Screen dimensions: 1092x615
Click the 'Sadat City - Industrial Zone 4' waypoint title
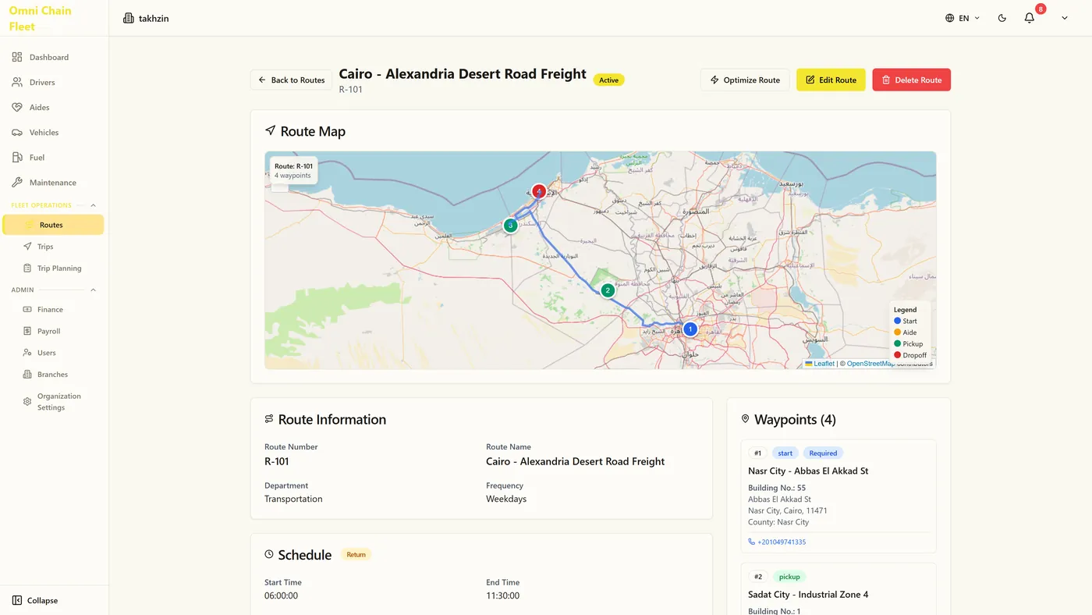808,594
